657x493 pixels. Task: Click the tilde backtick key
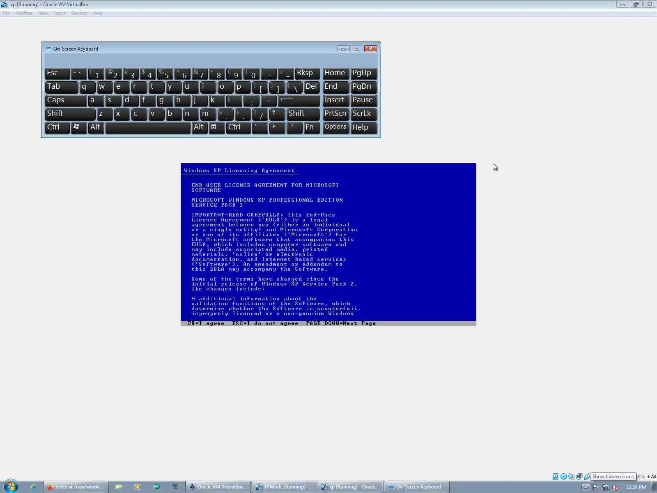point(79,74)
